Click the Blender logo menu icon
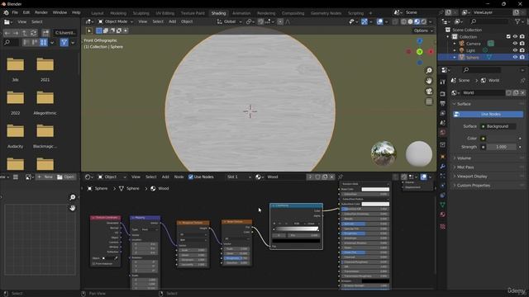Screen dimensions: 529x297 pos(6,12)
